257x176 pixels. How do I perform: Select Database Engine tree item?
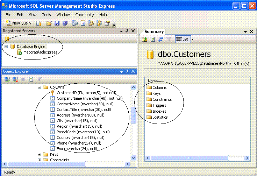[31, 47]
